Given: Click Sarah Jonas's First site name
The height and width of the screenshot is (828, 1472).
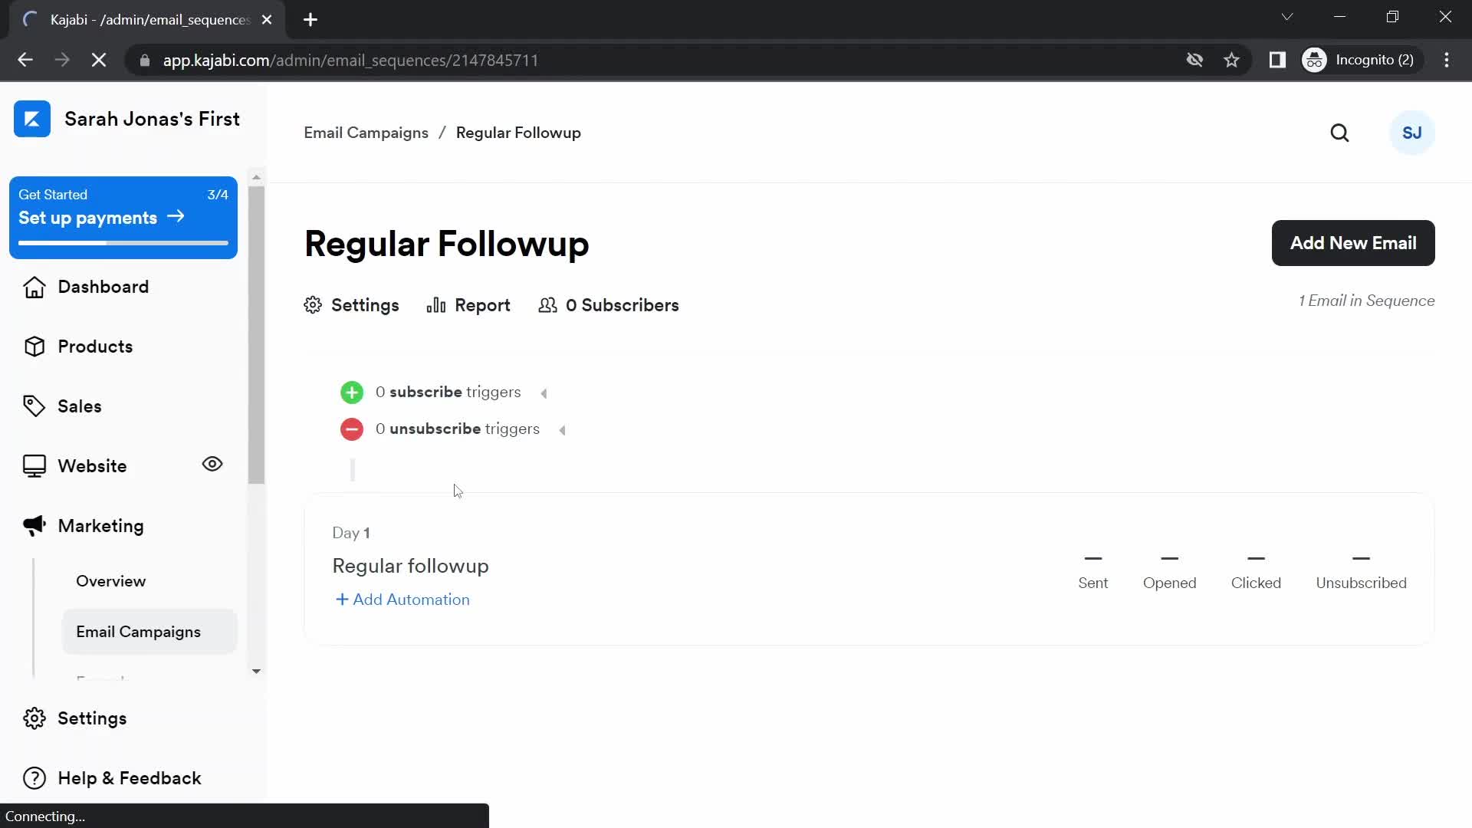Looking at the screenshot, I should coord(152,119).
